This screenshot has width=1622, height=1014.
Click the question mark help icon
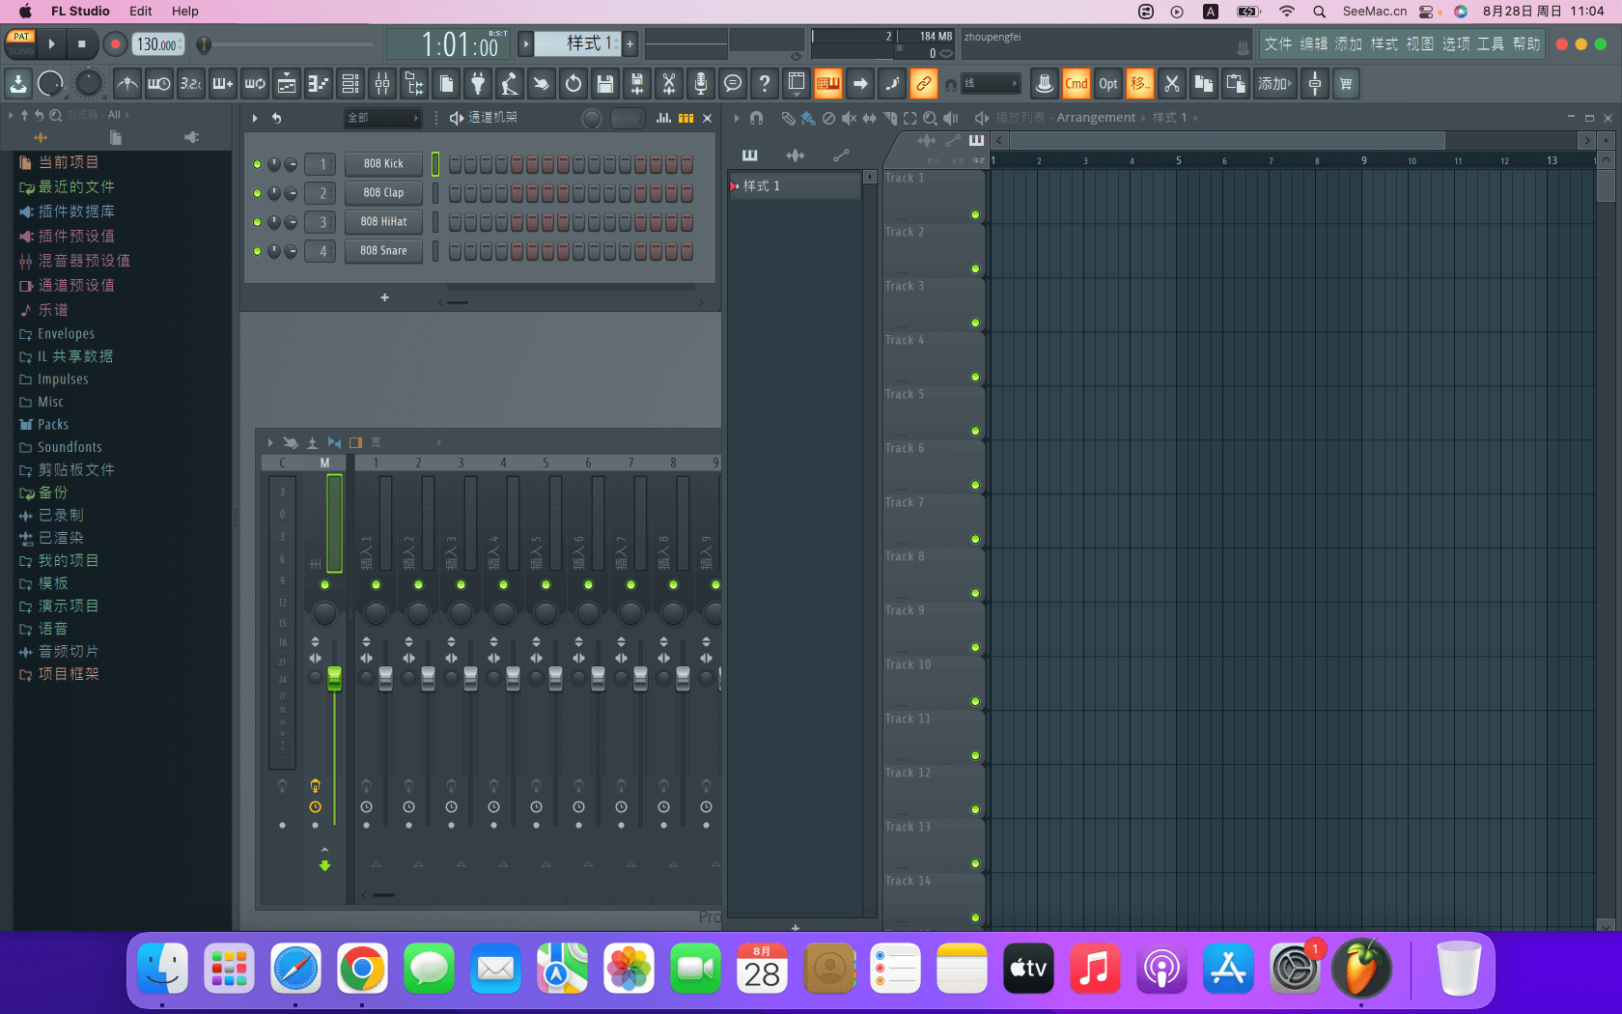coord(765,84)
